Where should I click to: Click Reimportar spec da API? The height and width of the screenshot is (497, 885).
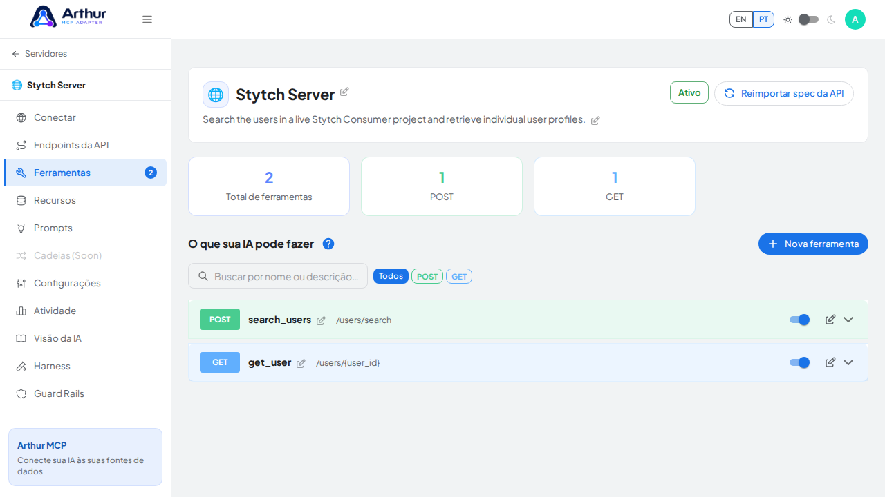point(784,93)
